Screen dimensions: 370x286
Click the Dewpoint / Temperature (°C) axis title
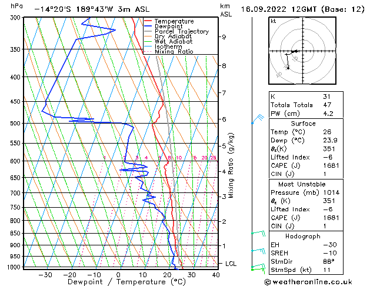pyautogui.click(x=126, y=282)
